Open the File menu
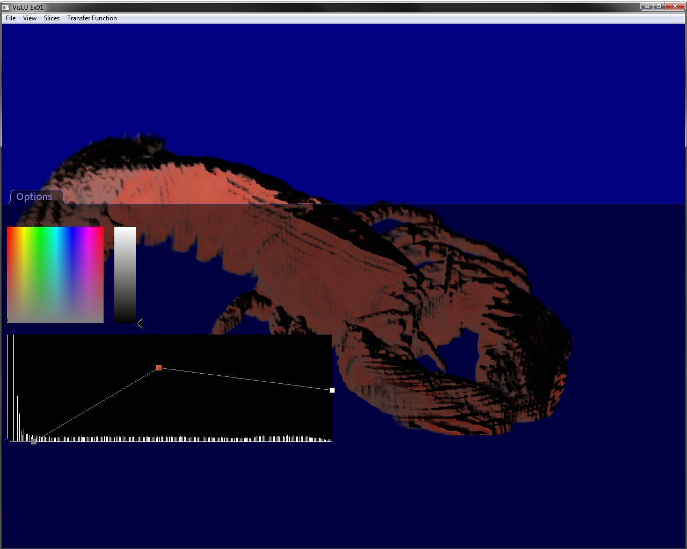 (10, 18)
